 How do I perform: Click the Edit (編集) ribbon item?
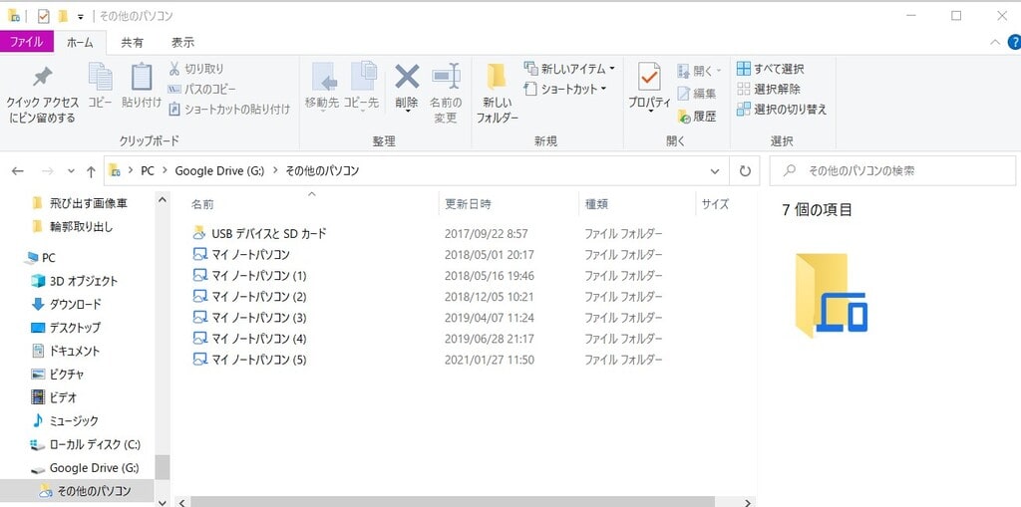697,93
